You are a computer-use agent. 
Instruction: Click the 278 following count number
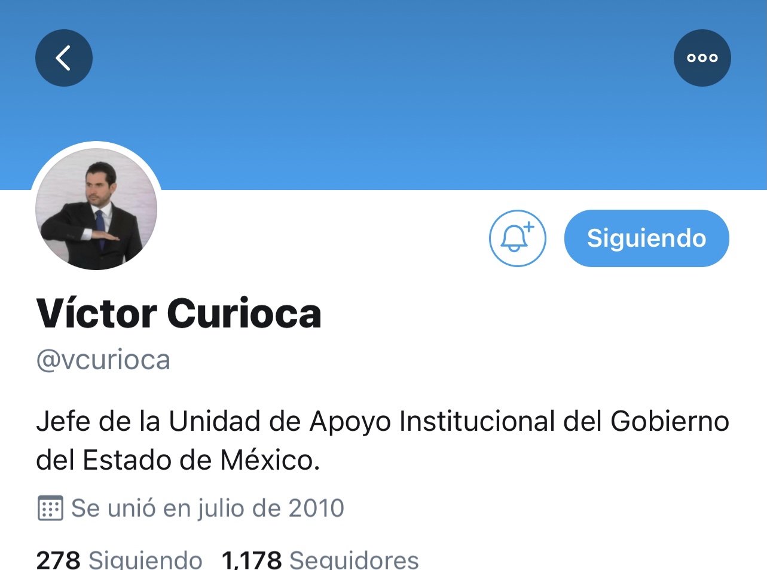click(x=58, y=560)
